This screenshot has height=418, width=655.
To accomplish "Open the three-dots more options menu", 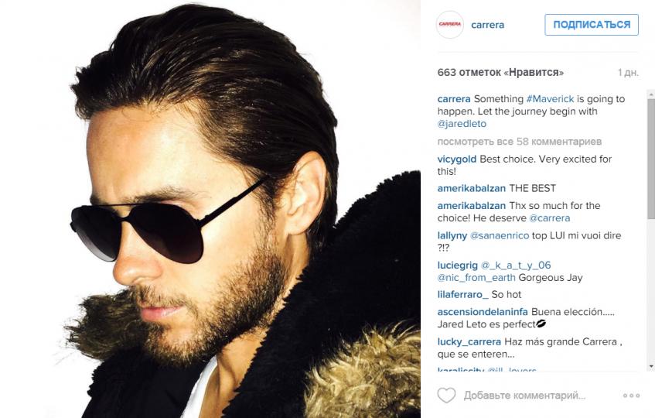I will tap(631, 396).
